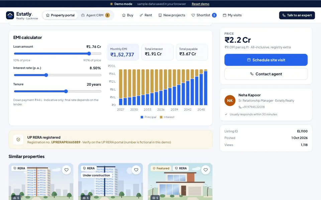This screenshot has height=200, width=321.
Task: Click the calendar icon next to My visits
Action: click(225, 15)
